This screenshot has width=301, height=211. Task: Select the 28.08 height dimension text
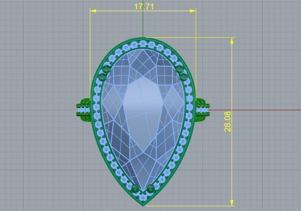click(x=228, y=121)
